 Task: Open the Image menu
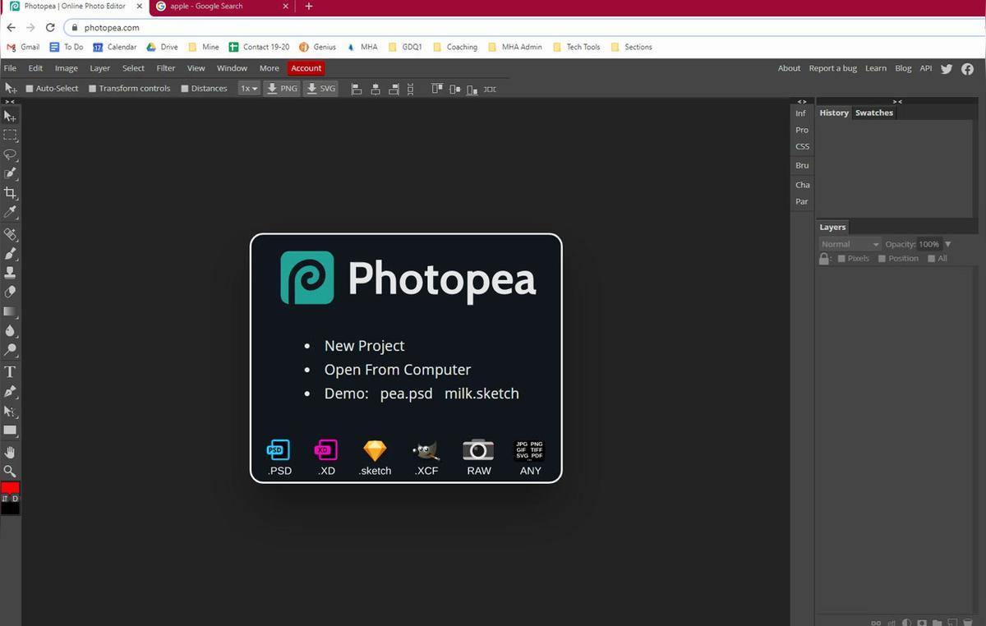click(x=66, y=68)
